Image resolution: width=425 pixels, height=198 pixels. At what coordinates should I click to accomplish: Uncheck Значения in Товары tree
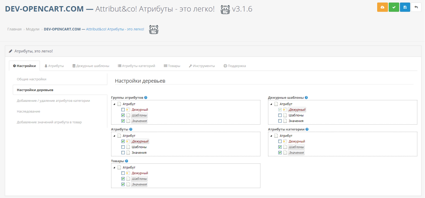pyautogui.click(x=123, y=184)
